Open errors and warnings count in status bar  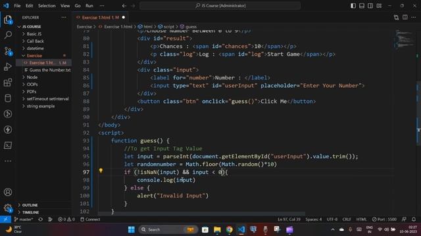click(x=66, y=219)
